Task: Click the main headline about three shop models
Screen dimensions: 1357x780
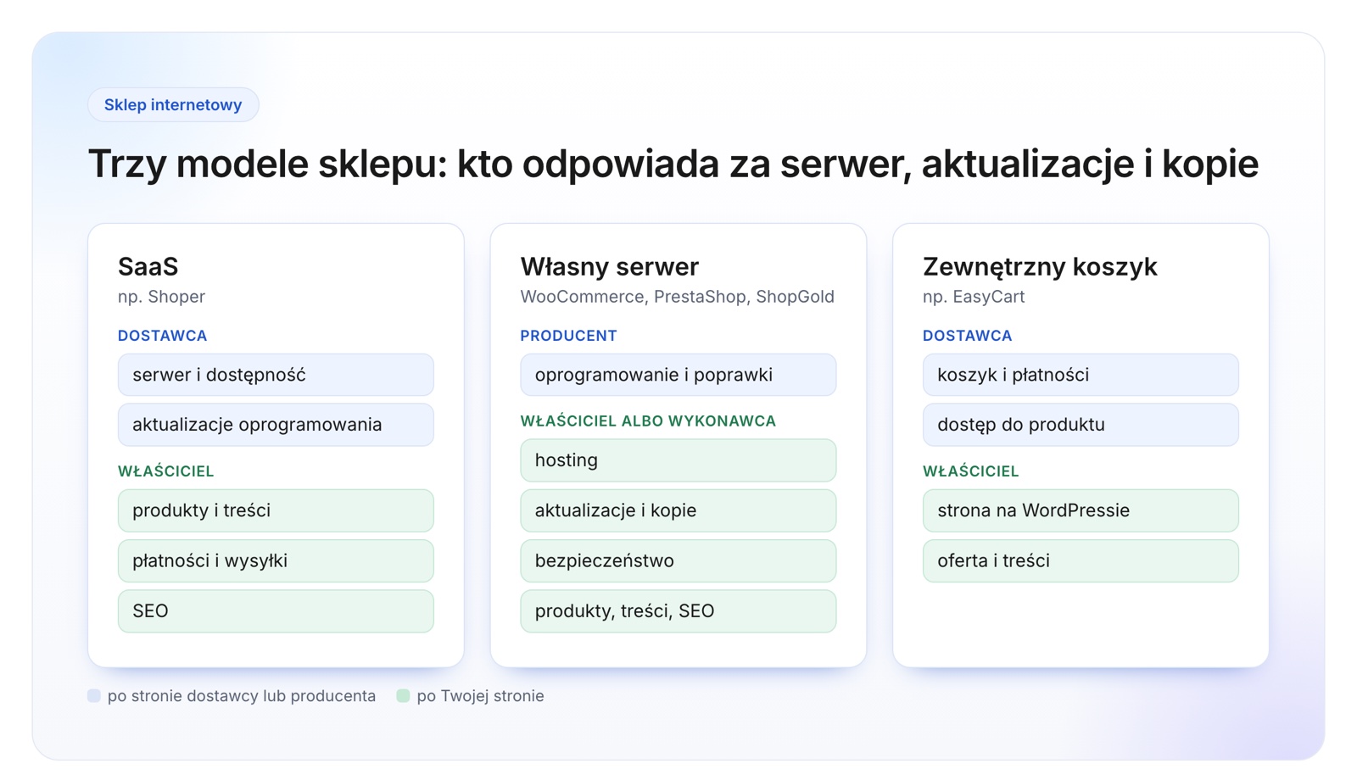Action: [x=673, y=164]
